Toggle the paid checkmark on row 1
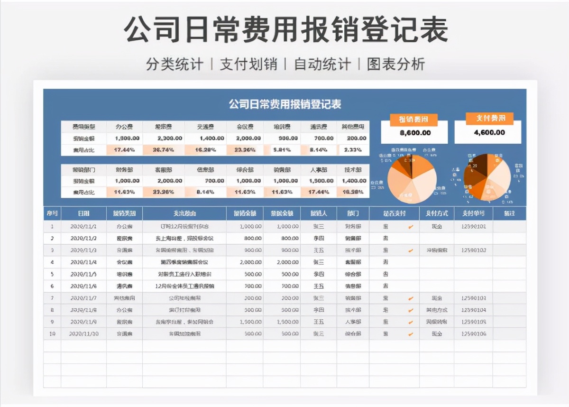 tap(412, 226)
